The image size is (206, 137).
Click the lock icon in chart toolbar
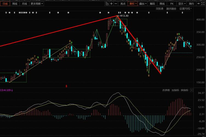point(107,4)
